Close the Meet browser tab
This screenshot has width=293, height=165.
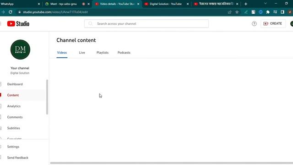[x=88, y=4]
